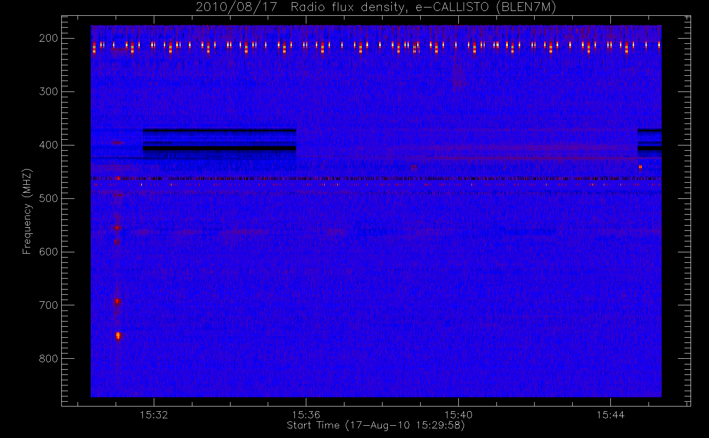Click the 15:32 time tick label

tap(154, 415)
